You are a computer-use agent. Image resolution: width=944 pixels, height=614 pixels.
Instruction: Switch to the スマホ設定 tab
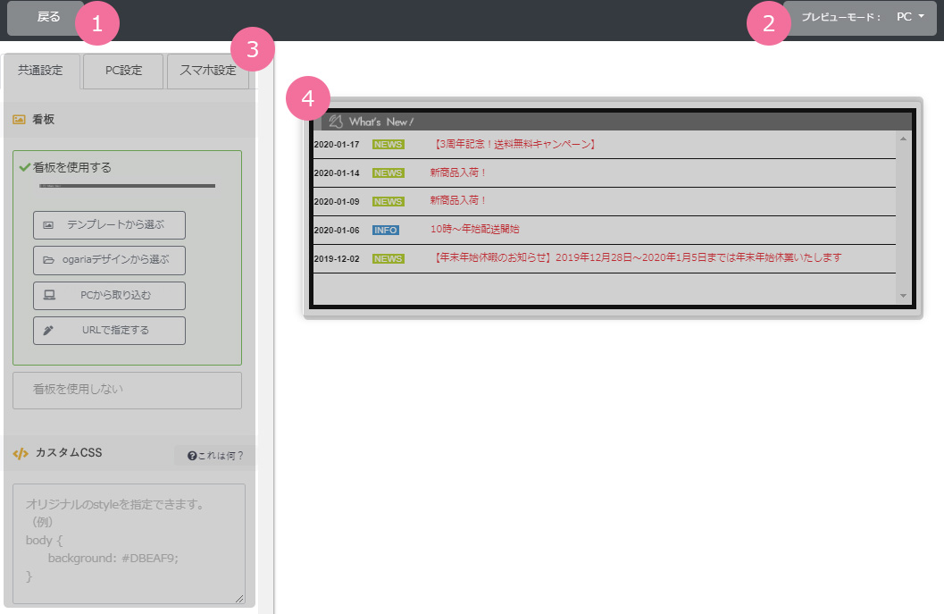pos(208,71)
